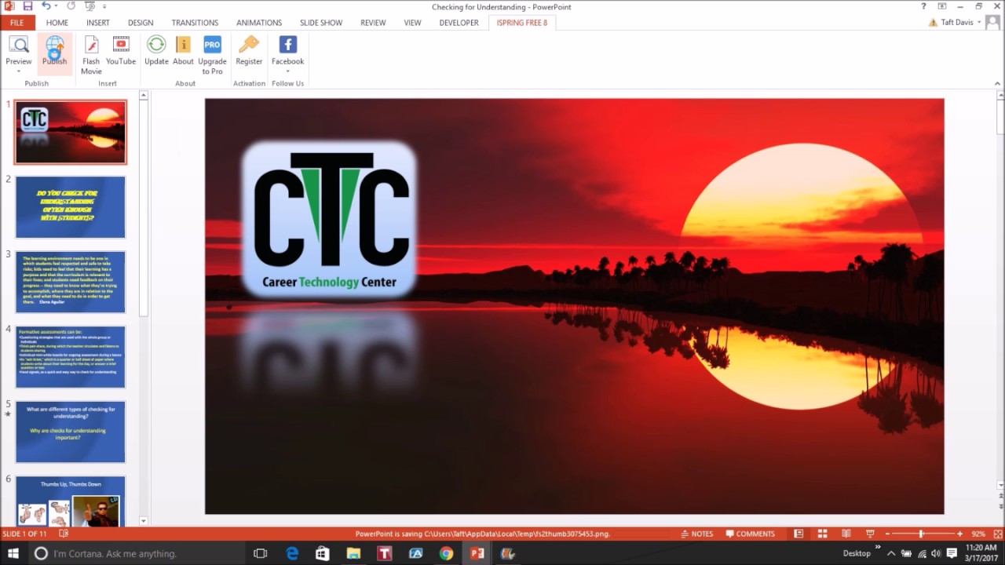Switch to Reading View icon
The image size is (1005, 565).
click(x=846, y=534)
